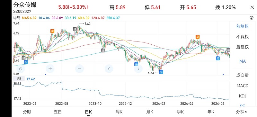Click PE indicator label box
The image size is (257, 117).
(19, 79)
